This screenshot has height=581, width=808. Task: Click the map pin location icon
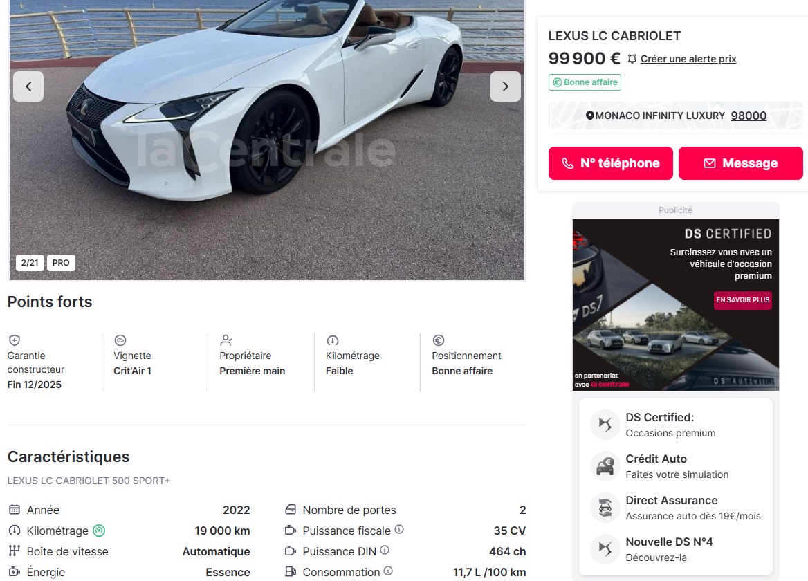(x=590, y=116)
